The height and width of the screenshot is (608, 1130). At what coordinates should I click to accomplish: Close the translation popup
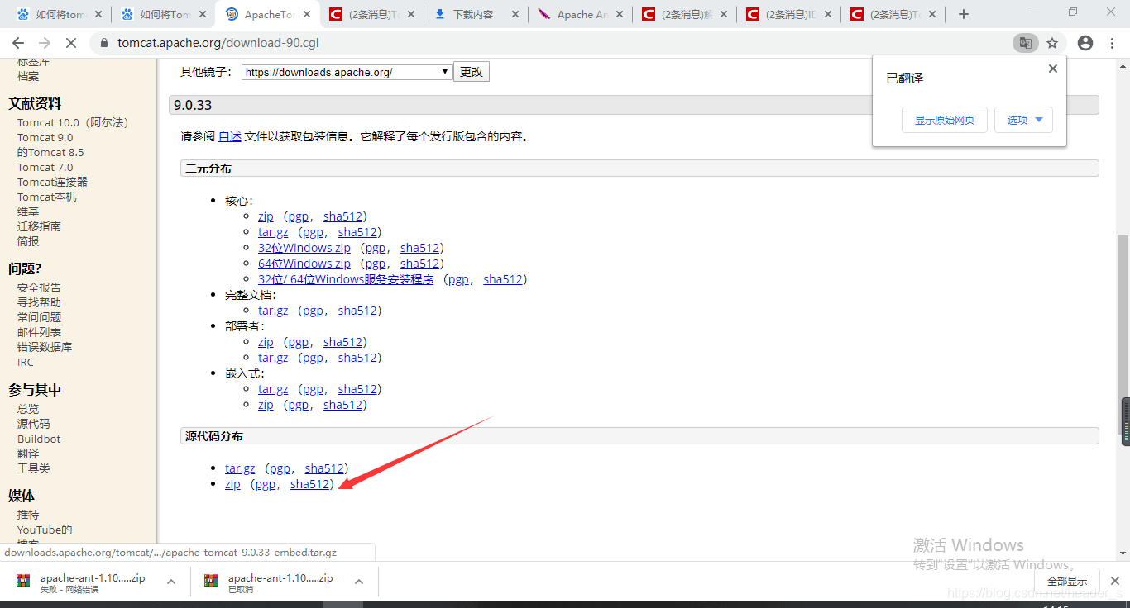(1053, 69)
